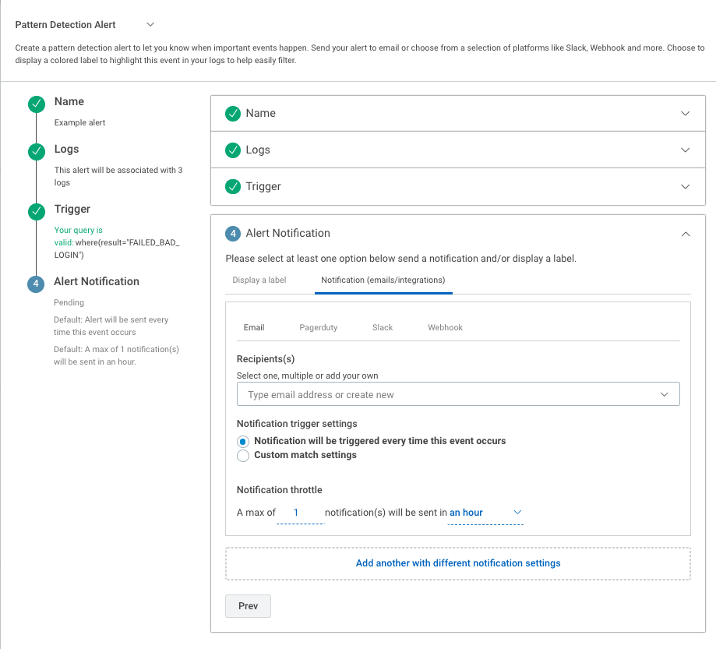Click the green checkmark beside Trigger in sidebar

click(x=36, y=212)
